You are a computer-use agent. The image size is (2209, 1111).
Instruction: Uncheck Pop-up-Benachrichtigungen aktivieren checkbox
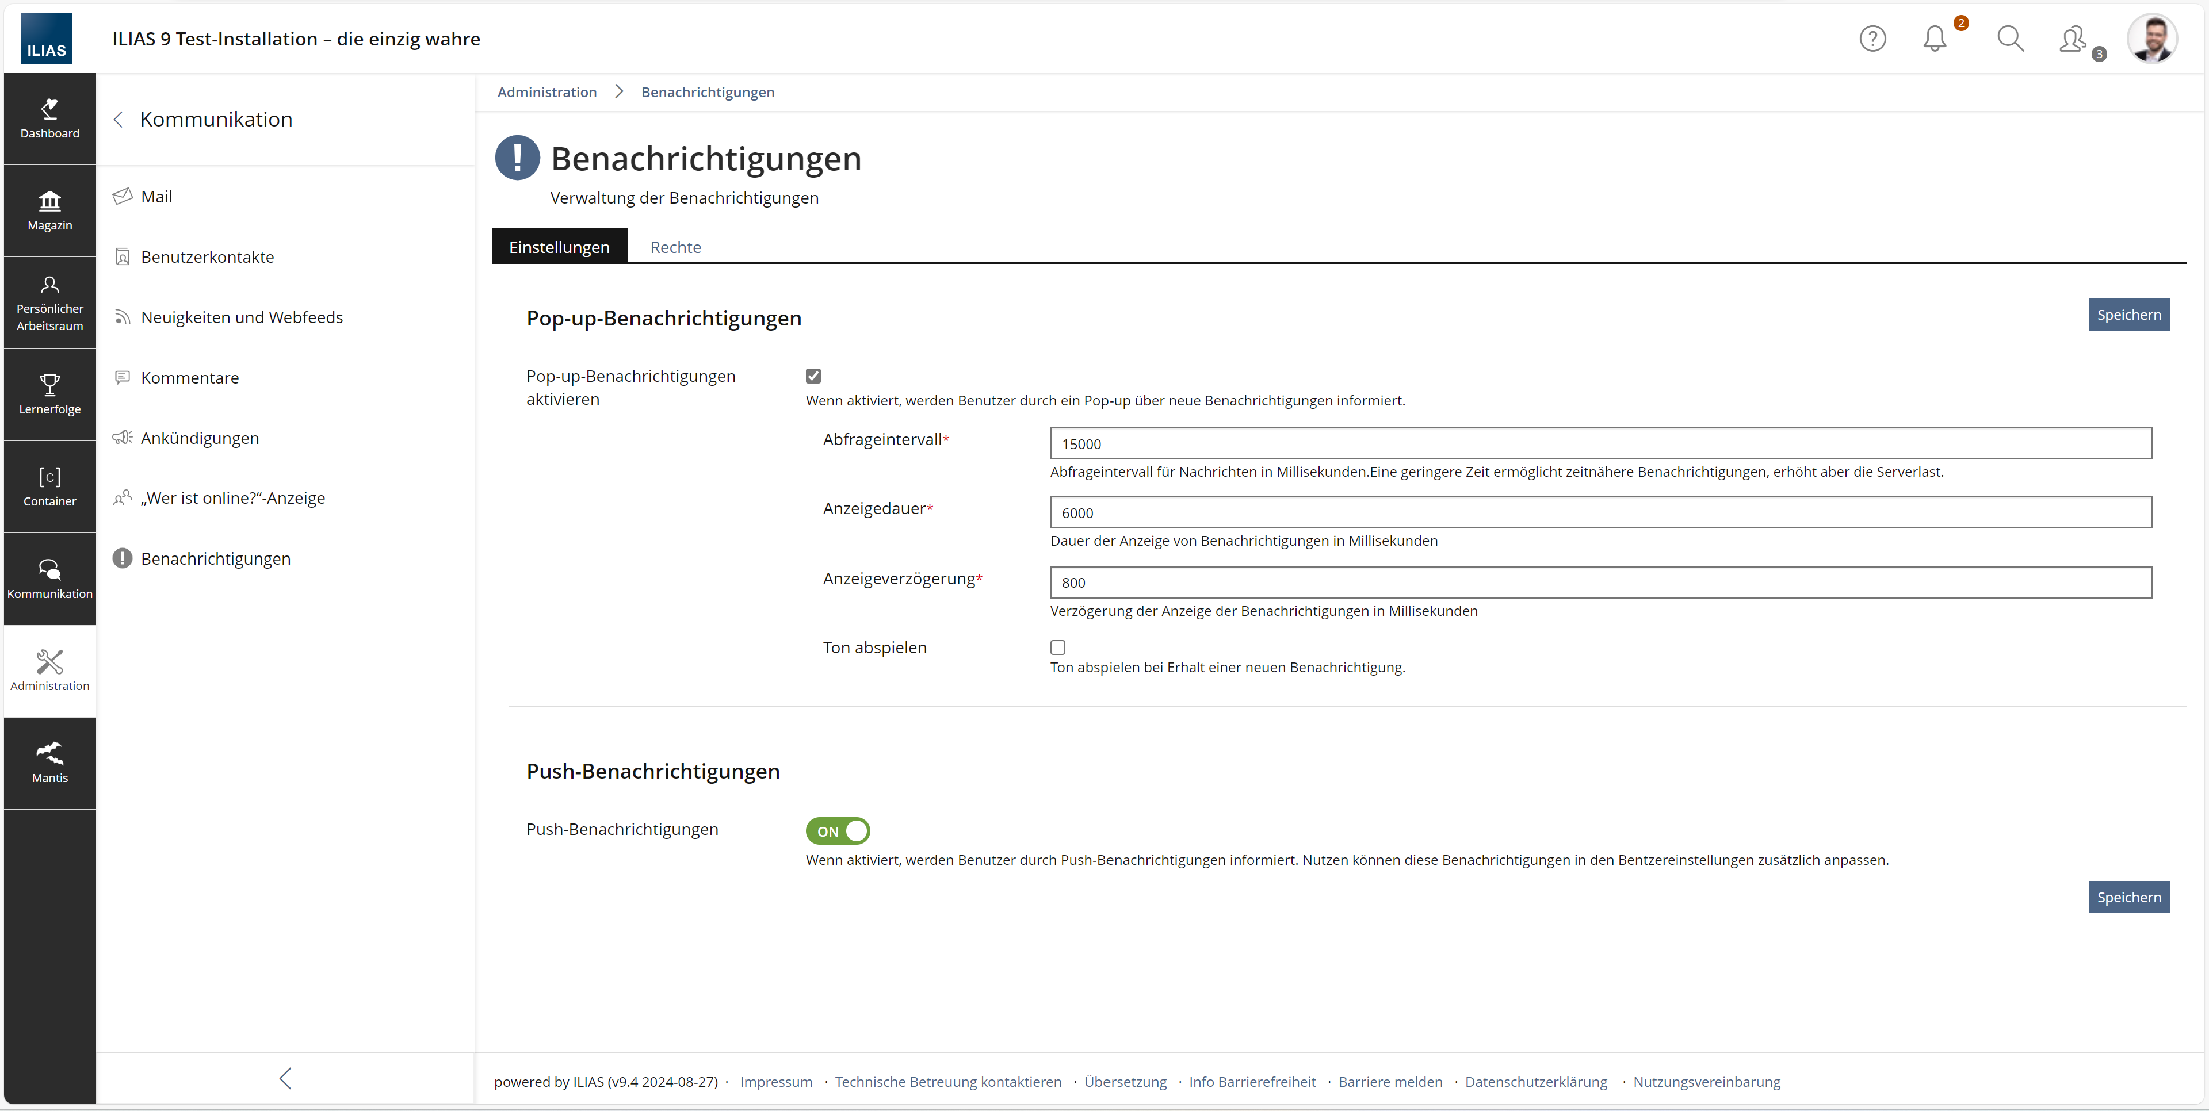813,376
